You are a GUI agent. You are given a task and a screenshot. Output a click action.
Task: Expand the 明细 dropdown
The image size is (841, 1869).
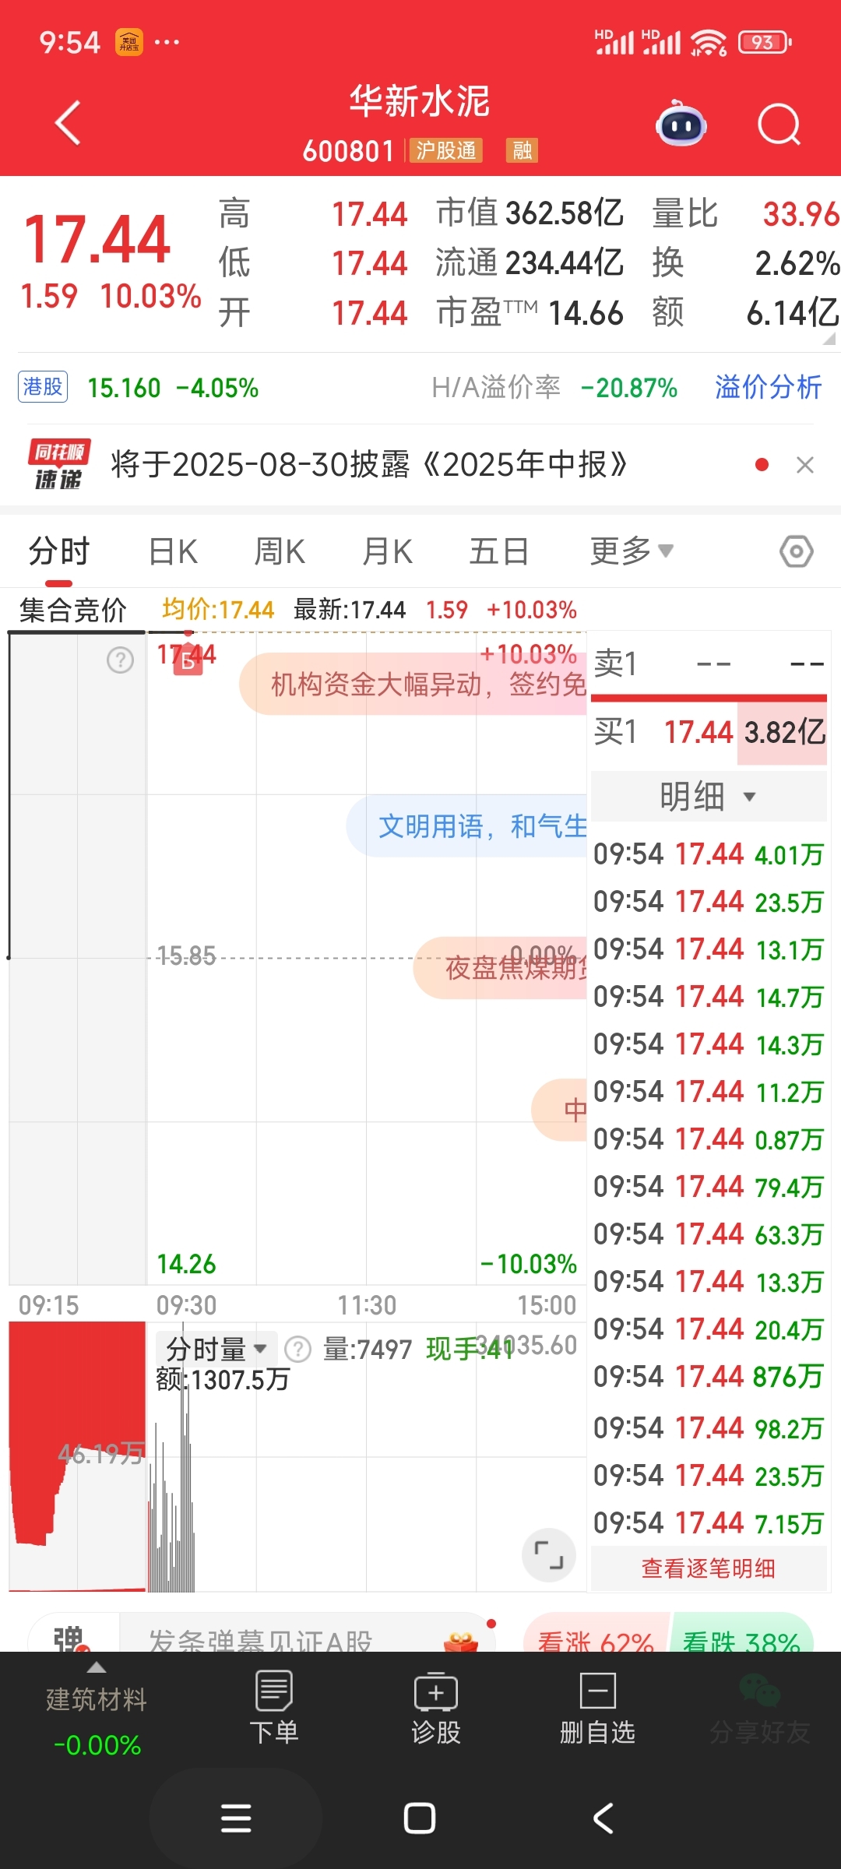click(709, 796)
